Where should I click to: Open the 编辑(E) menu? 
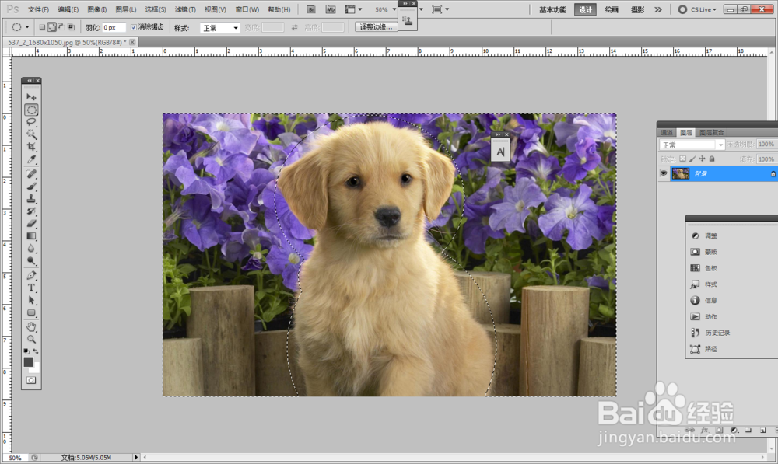68,9
